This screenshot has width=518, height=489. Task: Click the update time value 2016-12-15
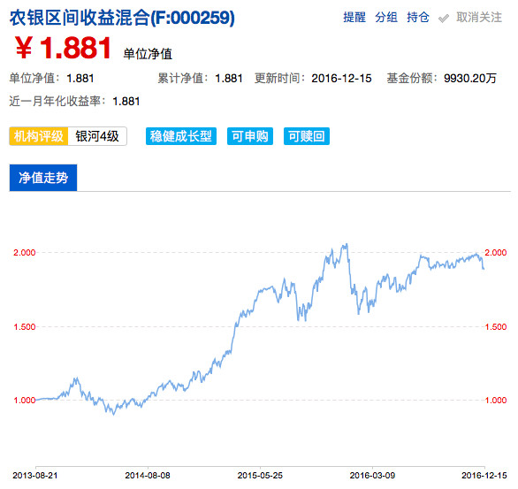[341, 79]
